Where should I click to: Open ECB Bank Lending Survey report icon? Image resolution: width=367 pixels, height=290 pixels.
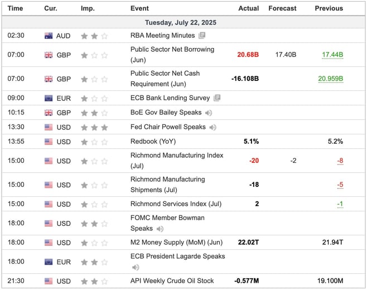(217, 98)
